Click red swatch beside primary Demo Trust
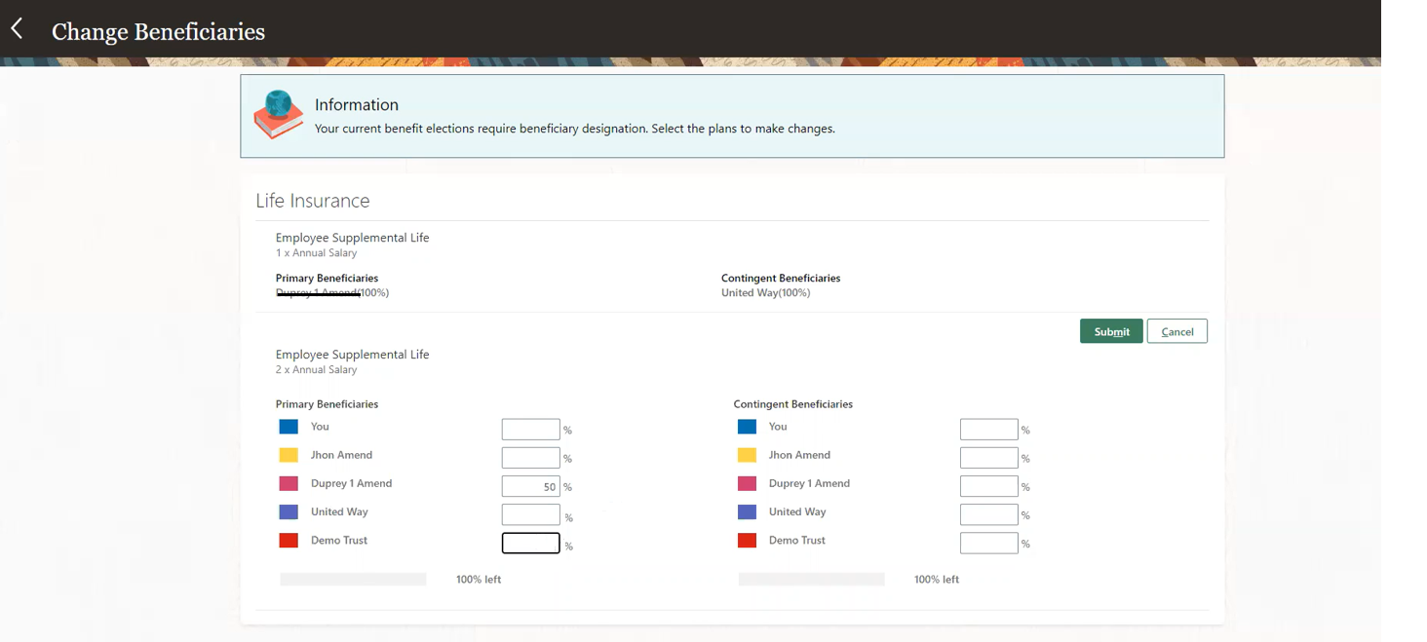 point(289,541)
